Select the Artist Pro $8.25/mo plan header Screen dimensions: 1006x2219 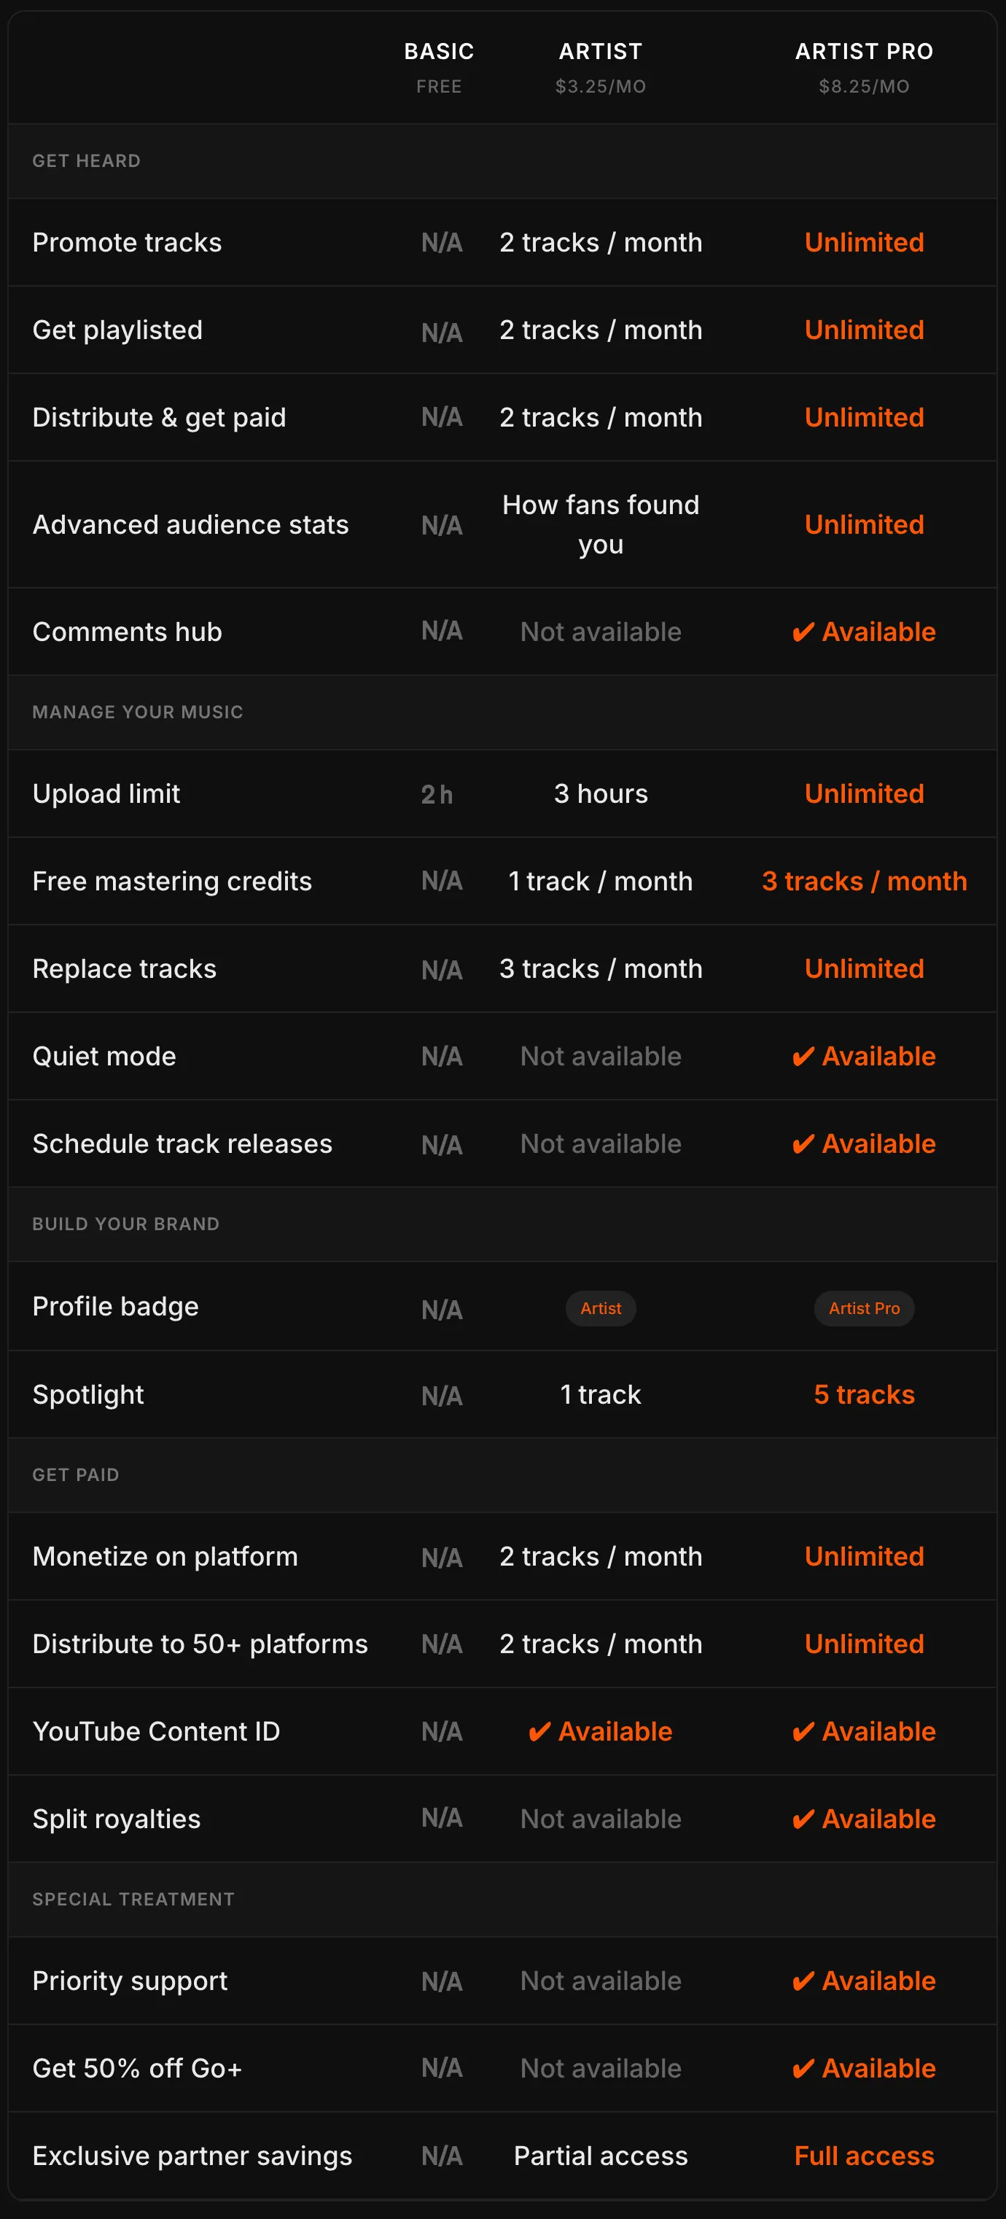click(864, 67)
